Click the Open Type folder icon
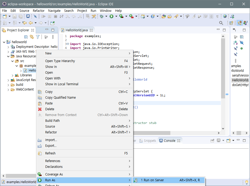This screenshot has width=250, height=186. [164, 16]
